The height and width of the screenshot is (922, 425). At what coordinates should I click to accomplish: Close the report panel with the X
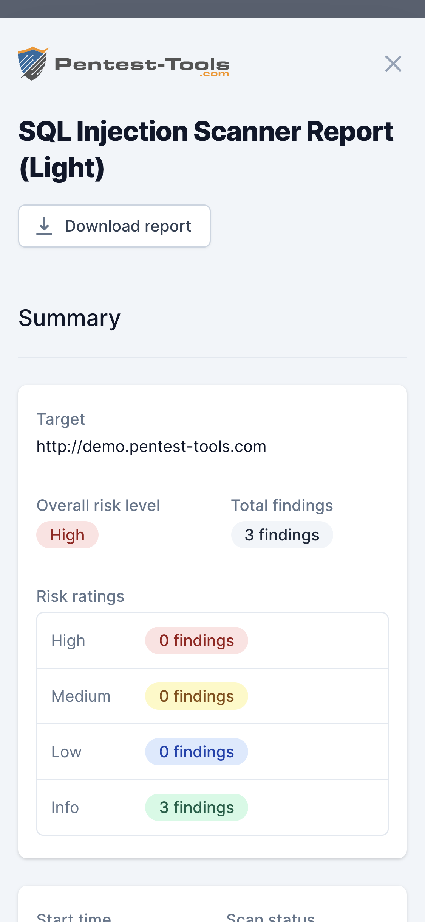393,64
